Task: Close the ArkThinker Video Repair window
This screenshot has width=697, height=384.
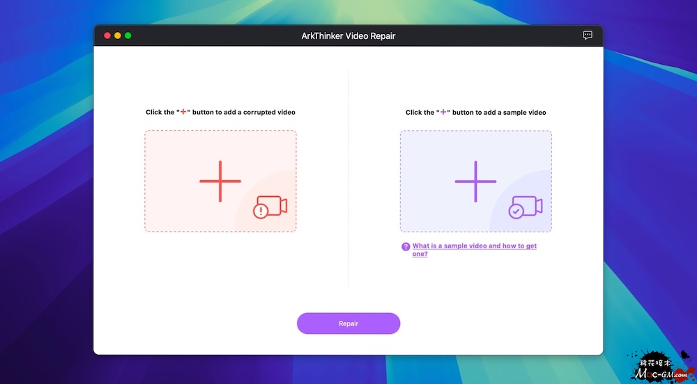Action: tap(107, 35)
